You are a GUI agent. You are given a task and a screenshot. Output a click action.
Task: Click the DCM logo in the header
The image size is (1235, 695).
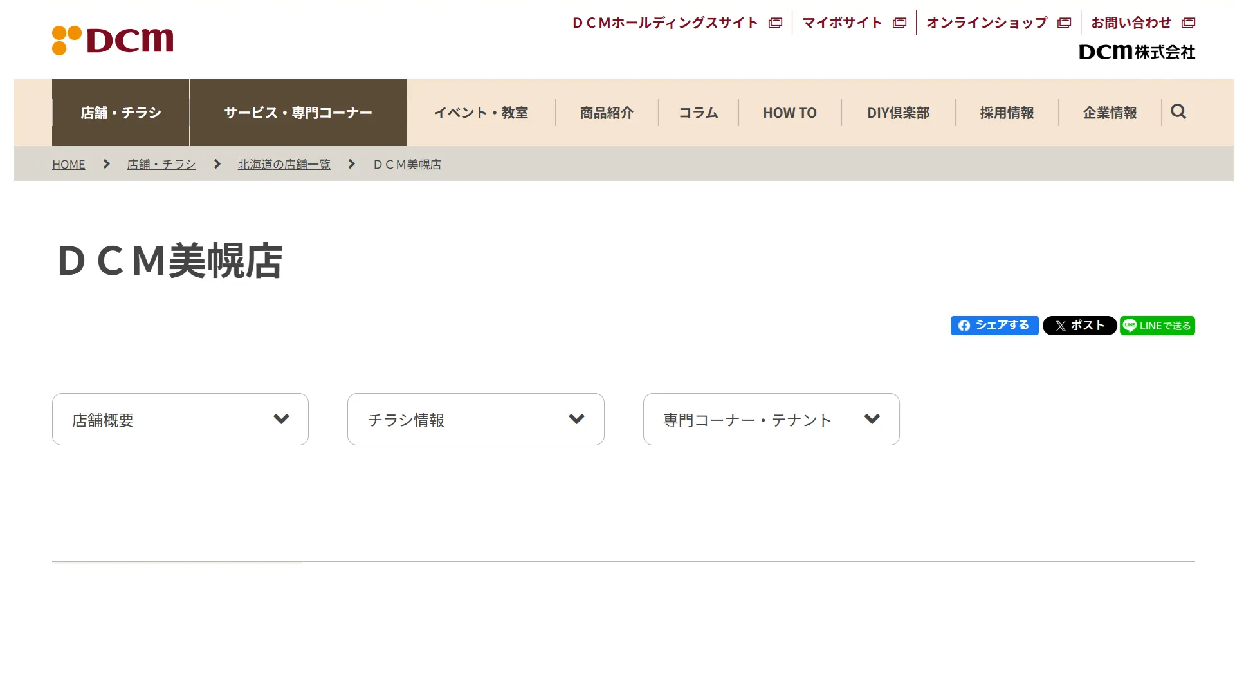113,41
